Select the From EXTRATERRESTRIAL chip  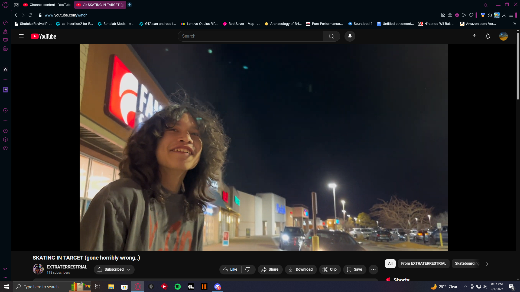[x=423, y=263]
